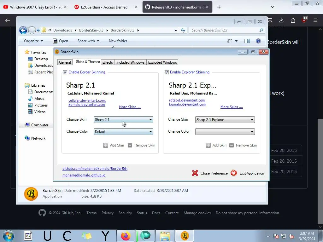Screen dimensions: 323x242
Task: Click Remove Skin under border skinning
Action: [142, 145]
